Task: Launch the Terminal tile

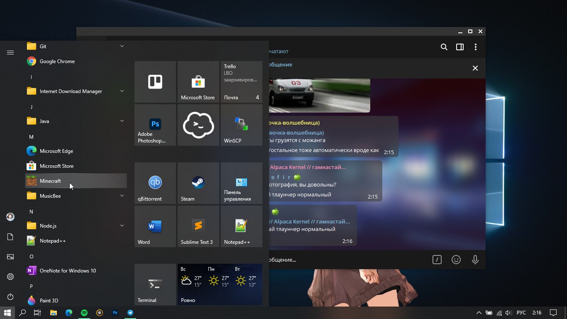Action: pyautogui.click(x=155, y=285)
